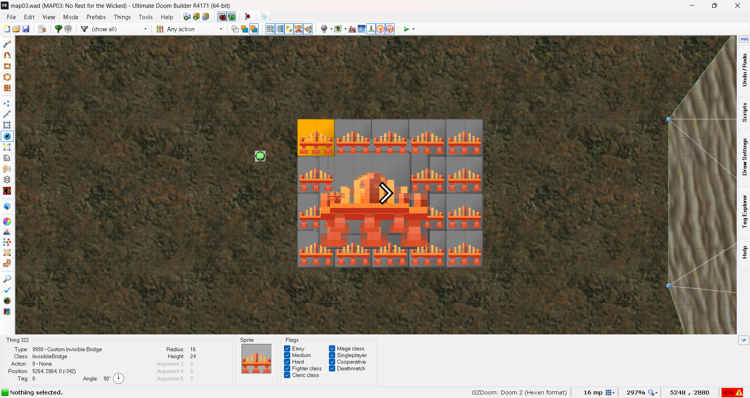Open the Mode menu
The height and width of the screenshot is (398, 750).
coord(71,17)
